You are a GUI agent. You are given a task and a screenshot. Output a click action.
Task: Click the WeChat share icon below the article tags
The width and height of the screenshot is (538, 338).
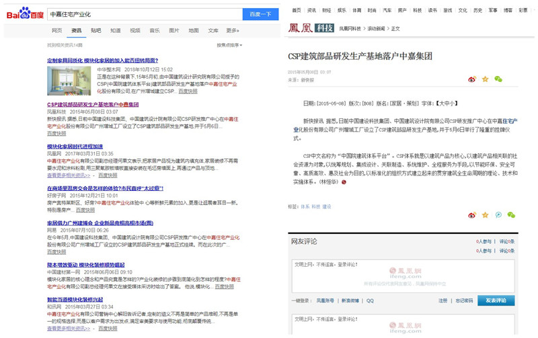[511, 215]
